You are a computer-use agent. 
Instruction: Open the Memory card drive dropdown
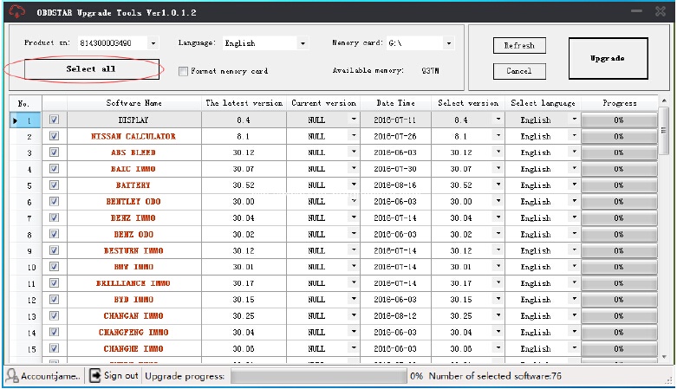(449, 43)
